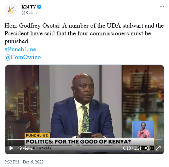Follow the #PunchLine hashtag link
169x167 pixels.
[20, 49]
